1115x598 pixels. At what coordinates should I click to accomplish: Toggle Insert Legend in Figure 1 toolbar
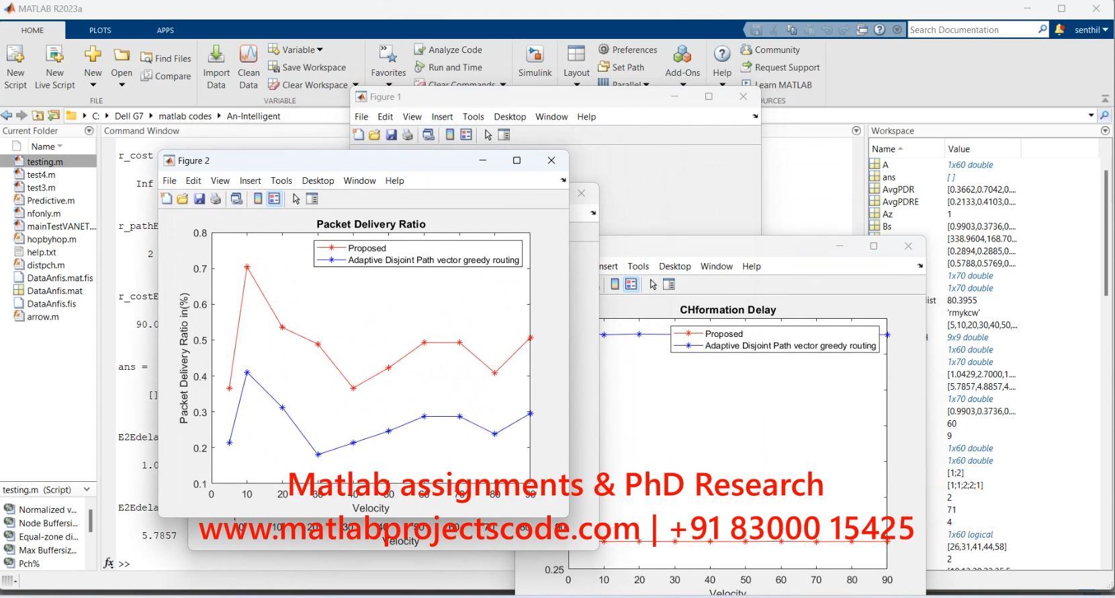tap(466, 135)
